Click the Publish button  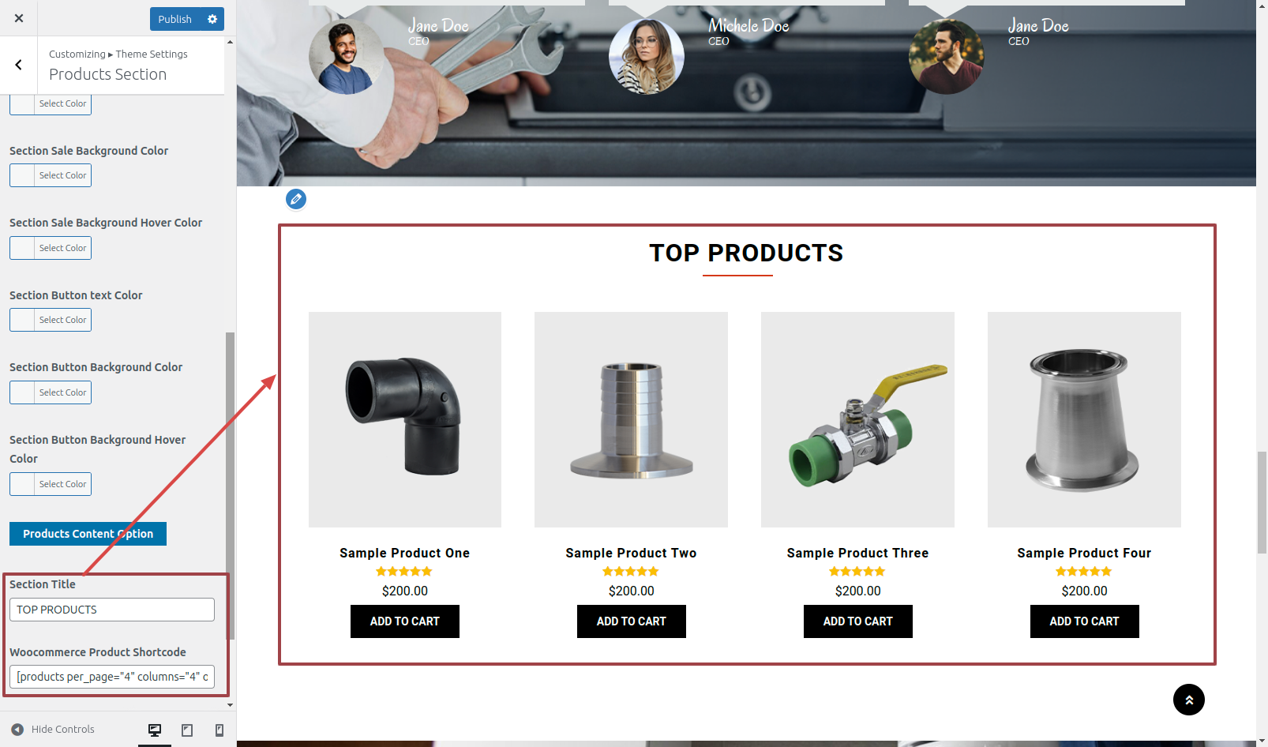click(174, 19)
